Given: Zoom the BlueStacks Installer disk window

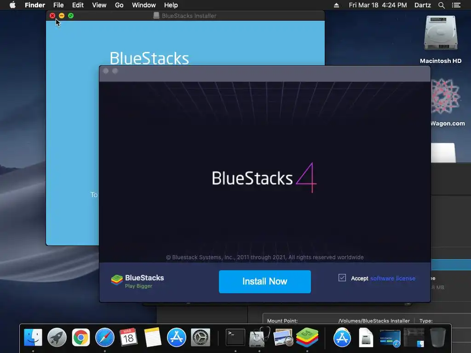Looking at the screenshot, I should point(71,16).
